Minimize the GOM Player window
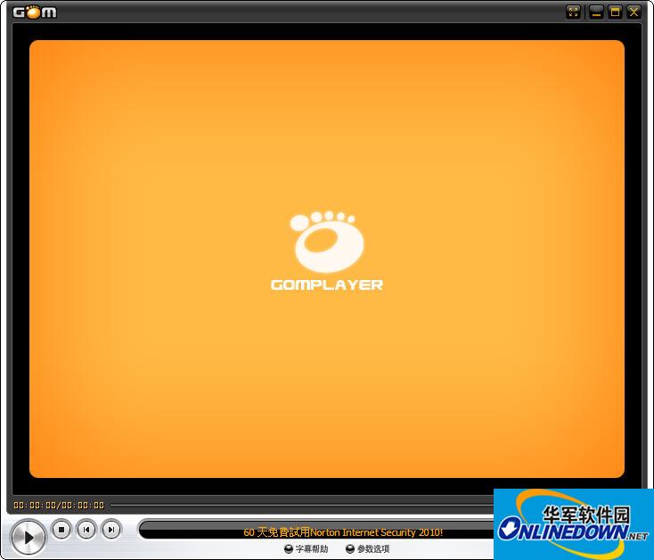This screenshot has height=560, width=654. (x=596, y=12)
